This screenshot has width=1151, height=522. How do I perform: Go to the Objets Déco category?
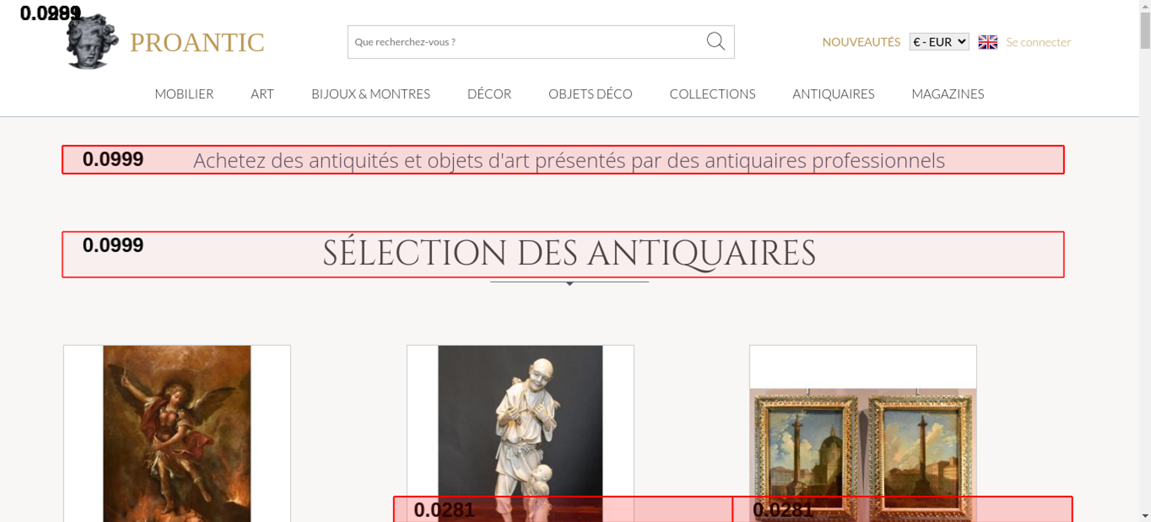590,94
